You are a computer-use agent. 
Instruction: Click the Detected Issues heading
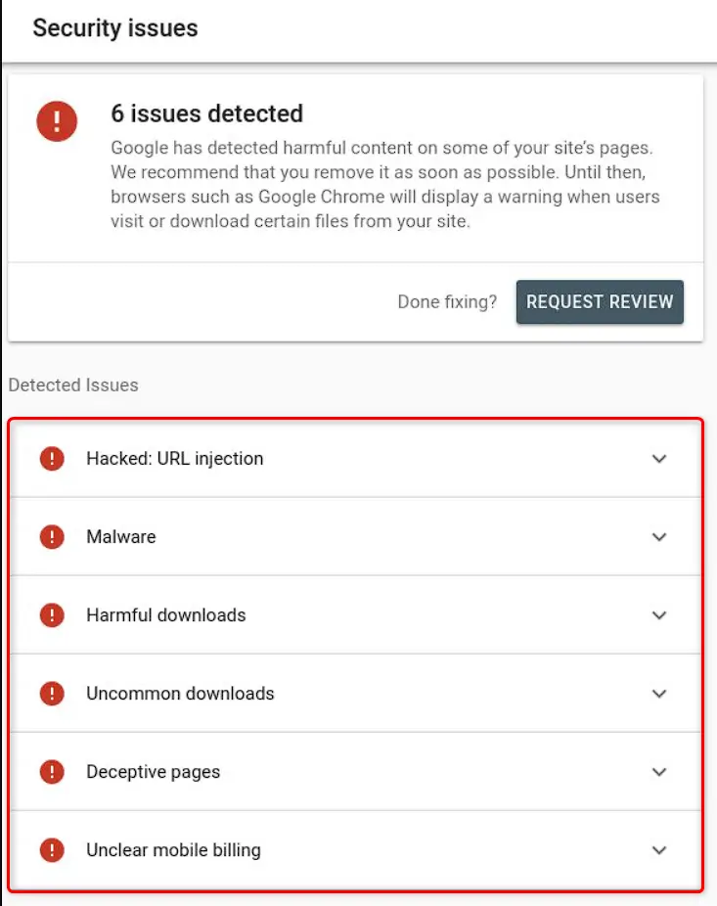[73, 385]
